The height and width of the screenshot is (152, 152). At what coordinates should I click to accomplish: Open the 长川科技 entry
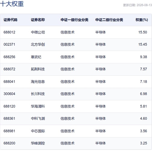38,94
